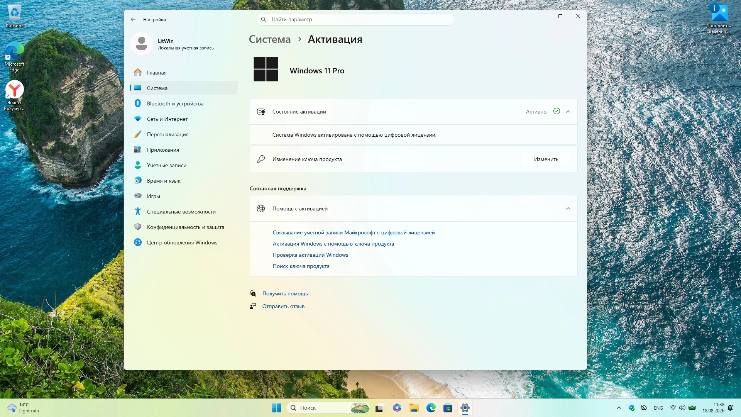Open Приложения settings
Viewport: 741px width, 417px height.
point(184,150)
